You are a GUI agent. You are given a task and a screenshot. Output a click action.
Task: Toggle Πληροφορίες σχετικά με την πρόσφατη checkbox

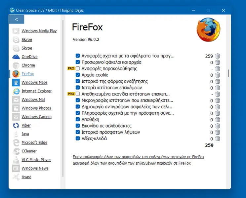pyautogui.click(x=78, y=113)
